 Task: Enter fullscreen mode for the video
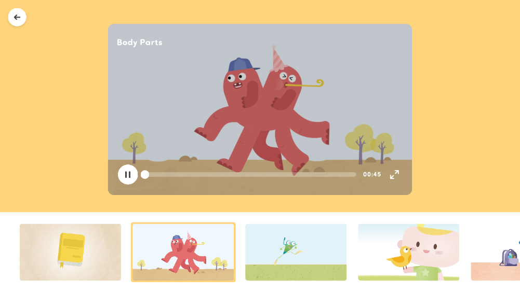tap(394, 174)
